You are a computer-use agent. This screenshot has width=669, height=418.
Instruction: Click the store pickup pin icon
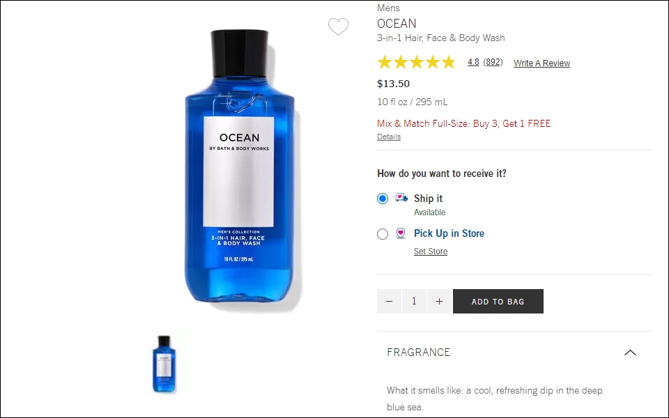(400, 233)
